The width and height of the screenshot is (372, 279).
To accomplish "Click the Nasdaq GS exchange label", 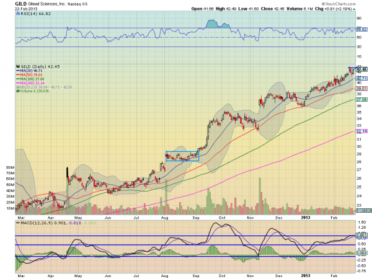I will [x=77, y=4].
